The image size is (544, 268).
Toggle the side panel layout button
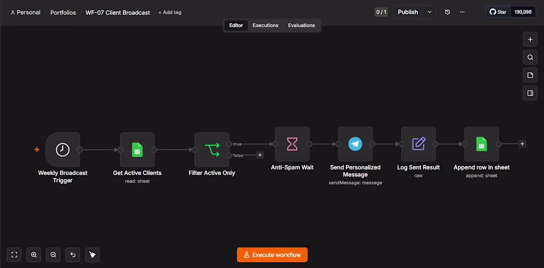(x=530, y=93)
